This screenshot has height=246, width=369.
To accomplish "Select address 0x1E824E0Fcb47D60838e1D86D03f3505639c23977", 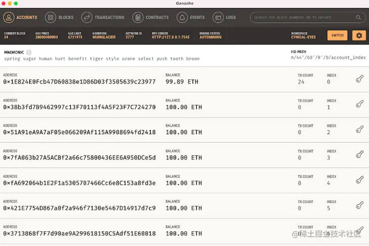I will [x=79, y=82].
